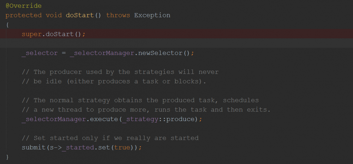This screenshot has height=164, width=353.
Task: Click the true literal in set call
Action: tap(122, 147)
